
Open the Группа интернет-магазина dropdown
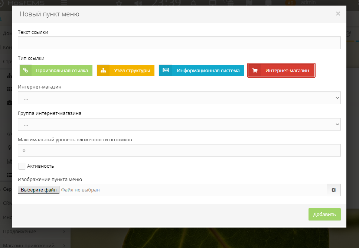point(179,124)
